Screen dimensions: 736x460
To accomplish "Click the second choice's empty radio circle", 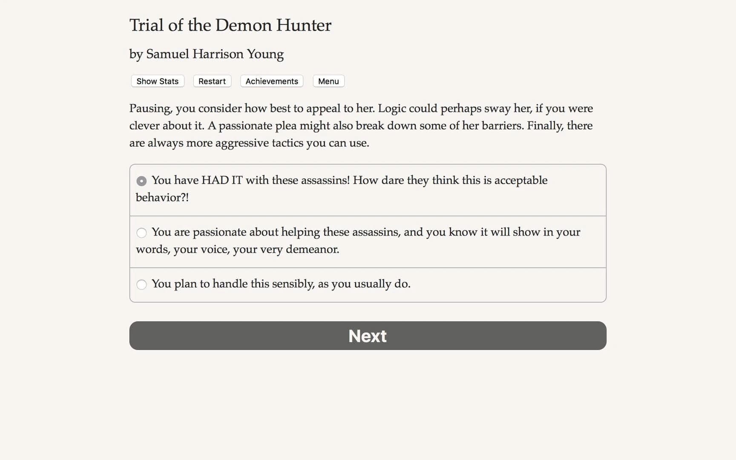I will tap(141, 233).
